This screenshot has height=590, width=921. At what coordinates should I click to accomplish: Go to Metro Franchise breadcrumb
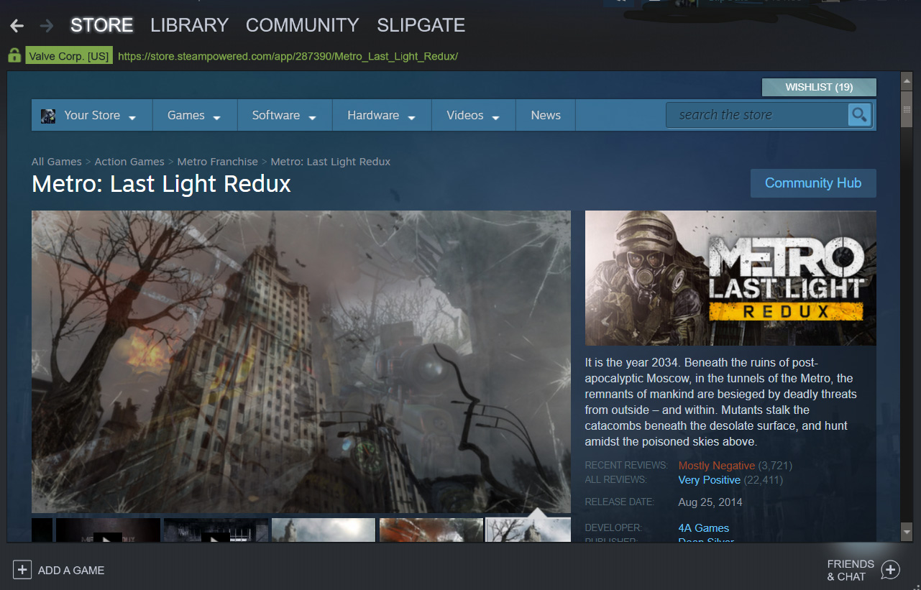tap(217, 162)
